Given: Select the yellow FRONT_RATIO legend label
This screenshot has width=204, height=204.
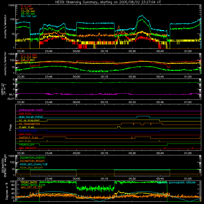Looking at the screenshot, I should tap(29, 182).
